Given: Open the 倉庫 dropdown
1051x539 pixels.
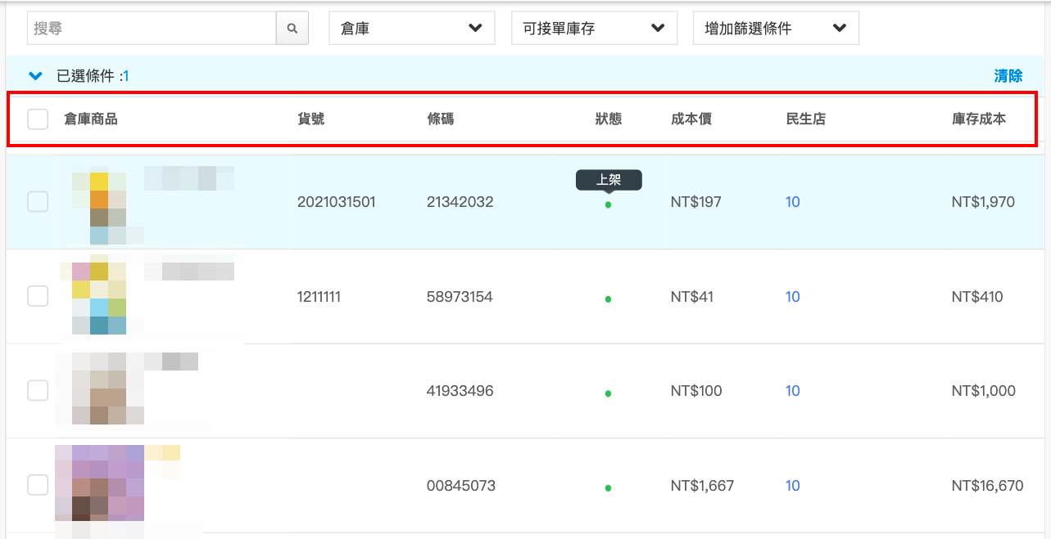Looking at the screenshot, I should [x=412, y=29].
